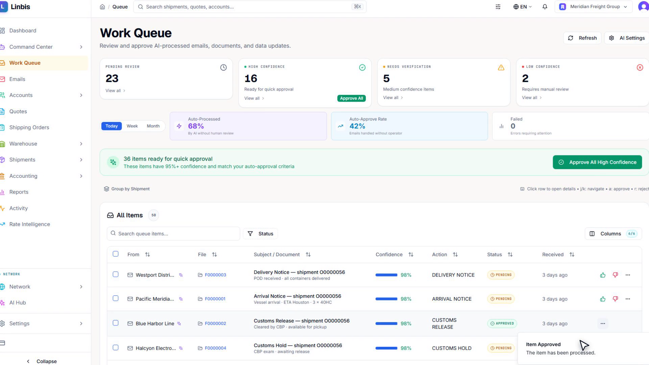
Task: Click the Refresh button
Action: 582,38
